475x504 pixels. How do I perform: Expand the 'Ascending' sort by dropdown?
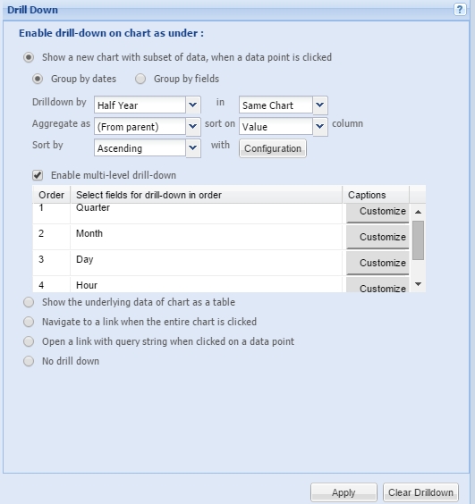click(193, 147)
